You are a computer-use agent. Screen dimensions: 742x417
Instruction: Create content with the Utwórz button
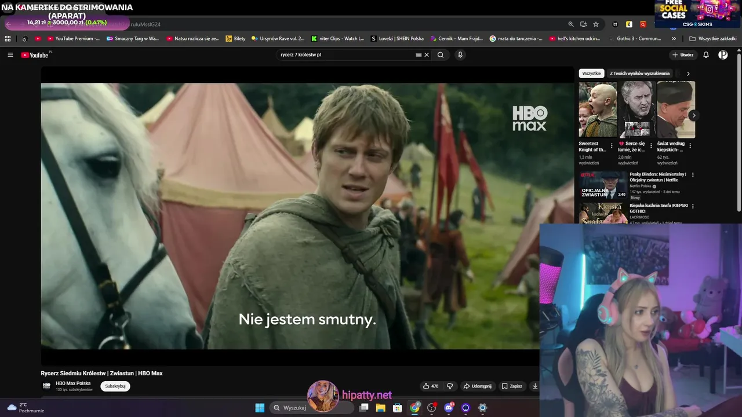(x=683, y=55)
